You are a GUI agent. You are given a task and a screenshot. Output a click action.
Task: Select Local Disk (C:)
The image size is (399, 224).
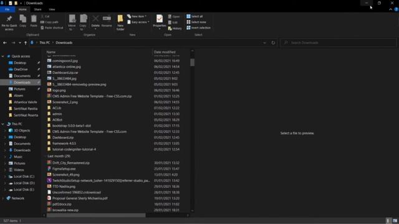[x=24, y=177]
